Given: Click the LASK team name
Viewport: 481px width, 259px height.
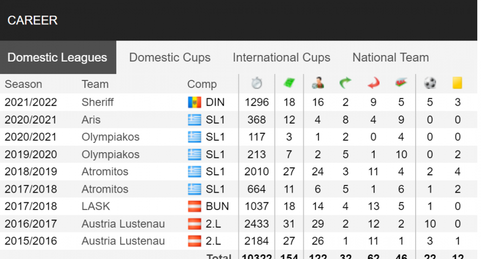Looking at the screenshot, I should [96, 206].
